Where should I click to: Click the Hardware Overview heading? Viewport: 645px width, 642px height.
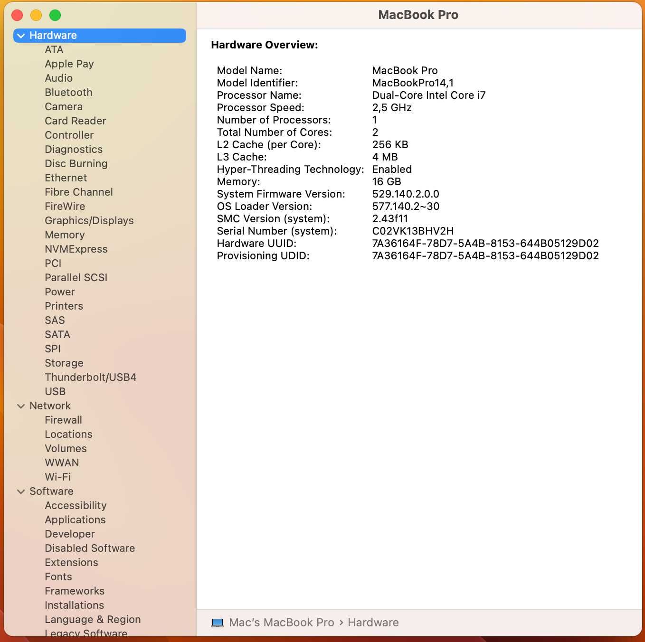(265, 45)
